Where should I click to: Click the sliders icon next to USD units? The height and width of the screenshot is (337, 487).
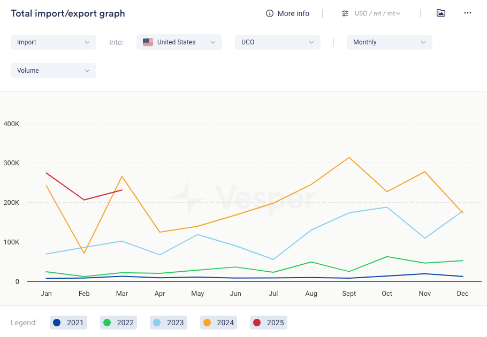coord(345,13)
